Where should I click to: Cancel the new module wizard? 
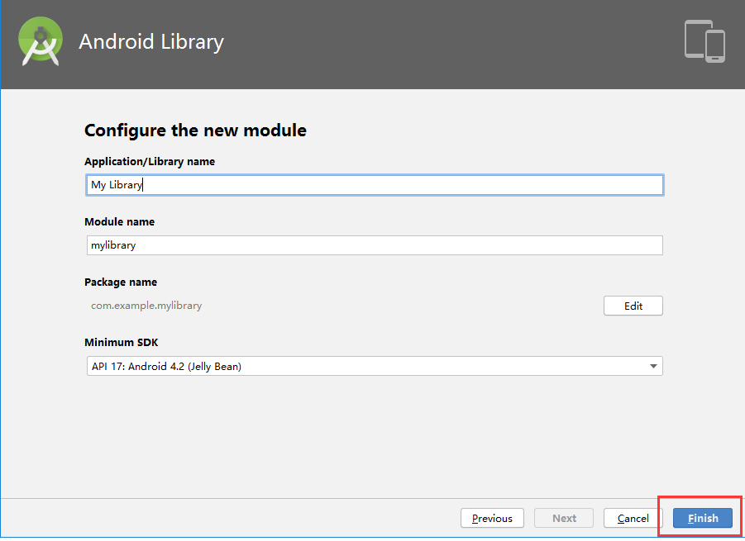tap(633, 518)
